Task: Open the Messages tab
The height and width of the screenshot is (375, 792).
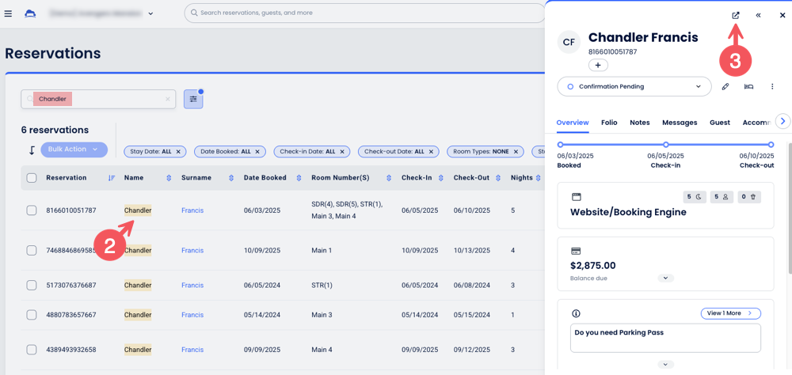Action: pyautogui.click(x=680, y=123)
